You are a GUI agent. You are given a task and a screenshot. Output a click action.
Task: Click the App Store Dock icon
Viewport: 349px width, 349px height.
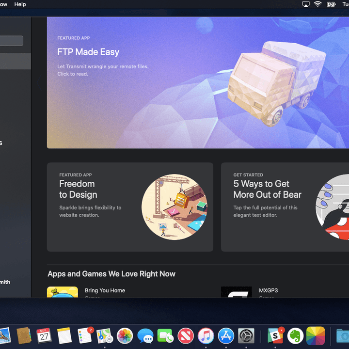[226, 335]
